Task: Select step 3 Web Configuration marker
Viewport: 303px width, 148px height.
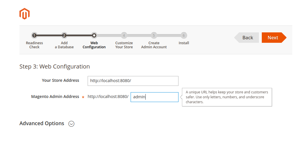Action: coord(94,36)
